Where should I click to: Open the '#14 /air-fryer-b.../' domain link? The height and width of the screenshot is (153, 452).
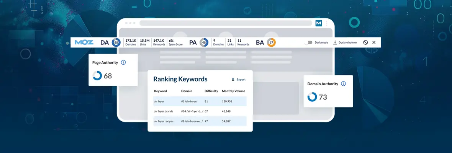[x=192, y=111]
